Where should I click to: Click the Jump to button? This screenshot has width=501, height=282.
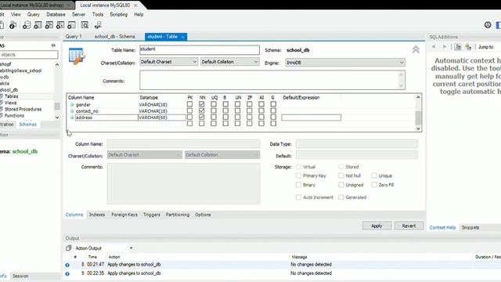pos(485,47)
